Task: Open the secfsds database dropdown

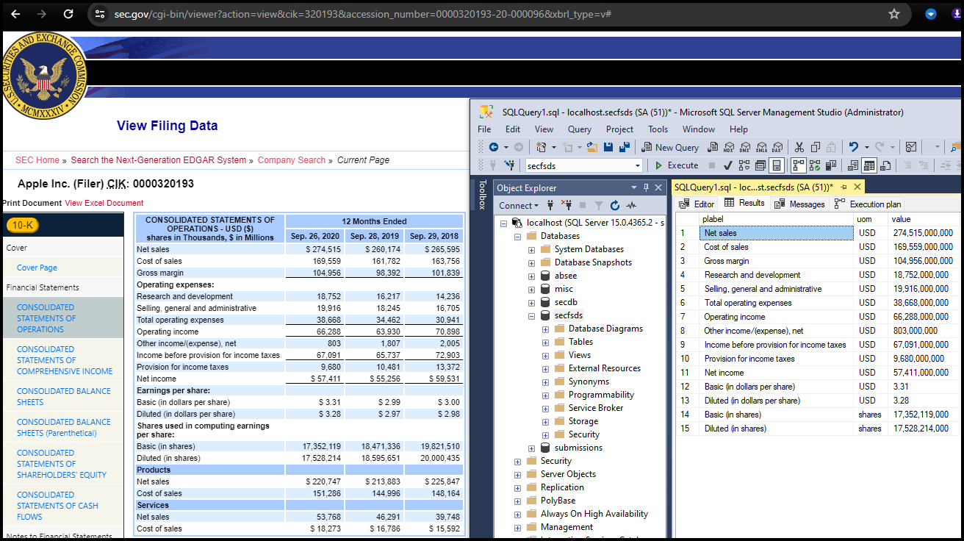Action: coord(637,165)
